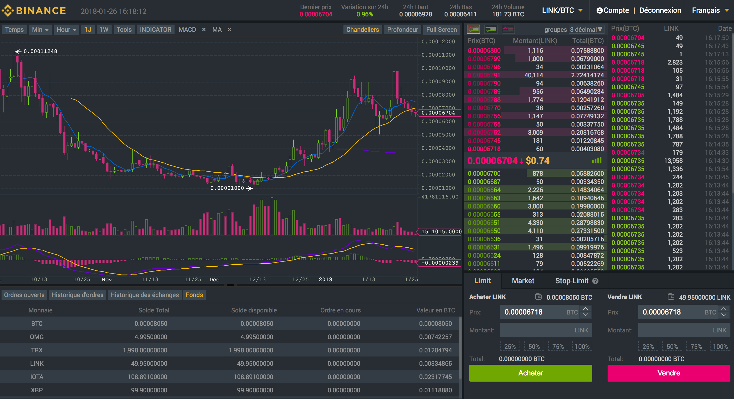Switch to Profondeur depth chart
734x399 pixels.
(402, 30)
